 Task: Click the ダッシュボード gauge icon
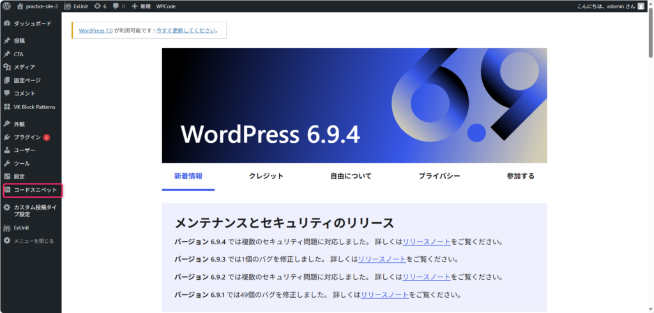6,24
